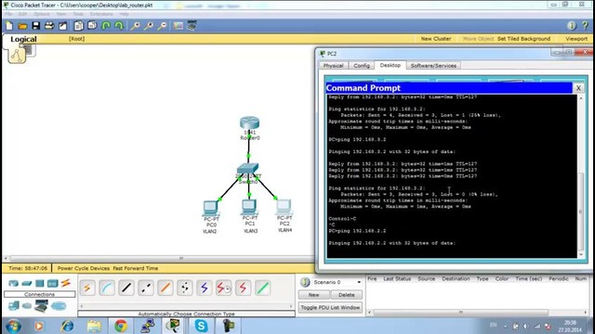Choose the Switches device category icon
This screenshot has width=595, height=334.
pyautogui.click(x=27, y=283)
